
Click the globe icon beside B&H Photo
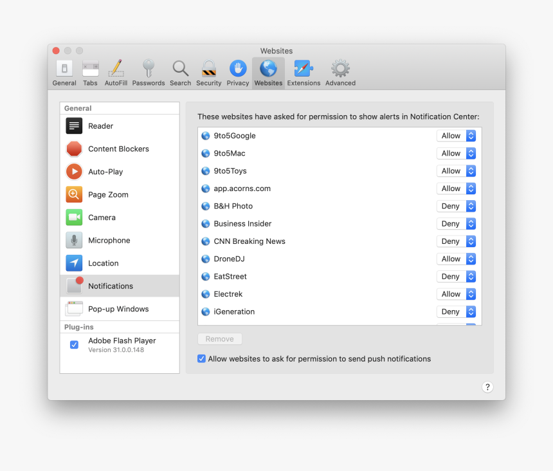(x=206, y=206)
